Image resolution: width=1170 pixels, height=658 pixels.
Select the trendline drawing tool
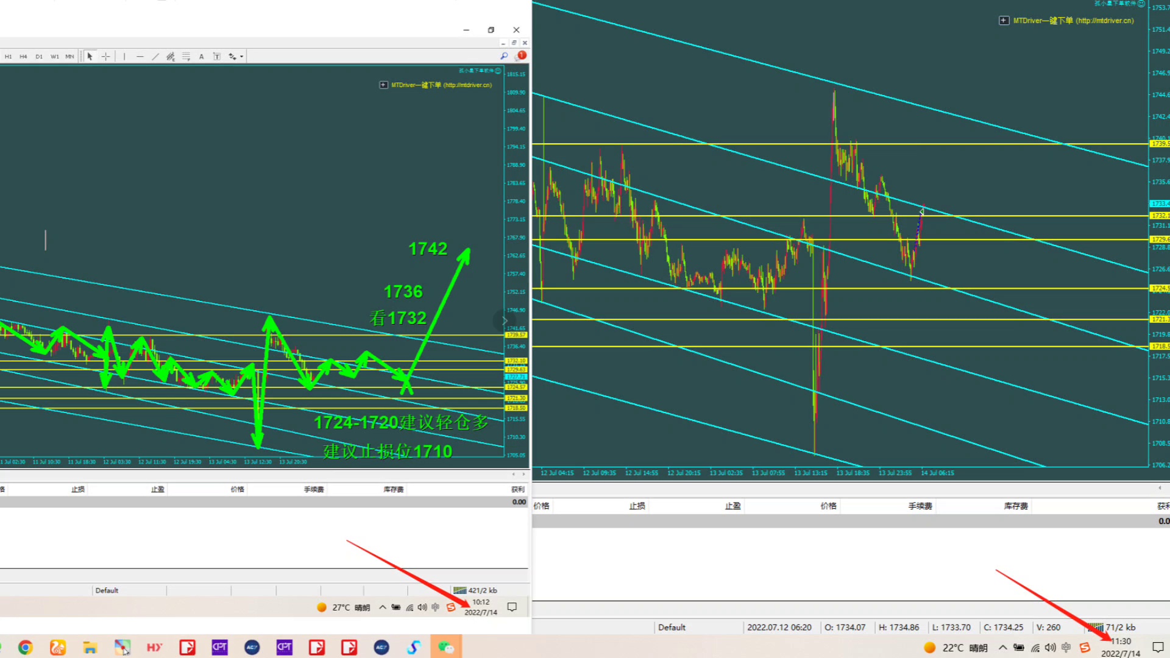click(155, 56)
